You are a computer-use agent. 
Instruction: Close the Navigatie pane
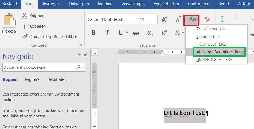(85, 55)
